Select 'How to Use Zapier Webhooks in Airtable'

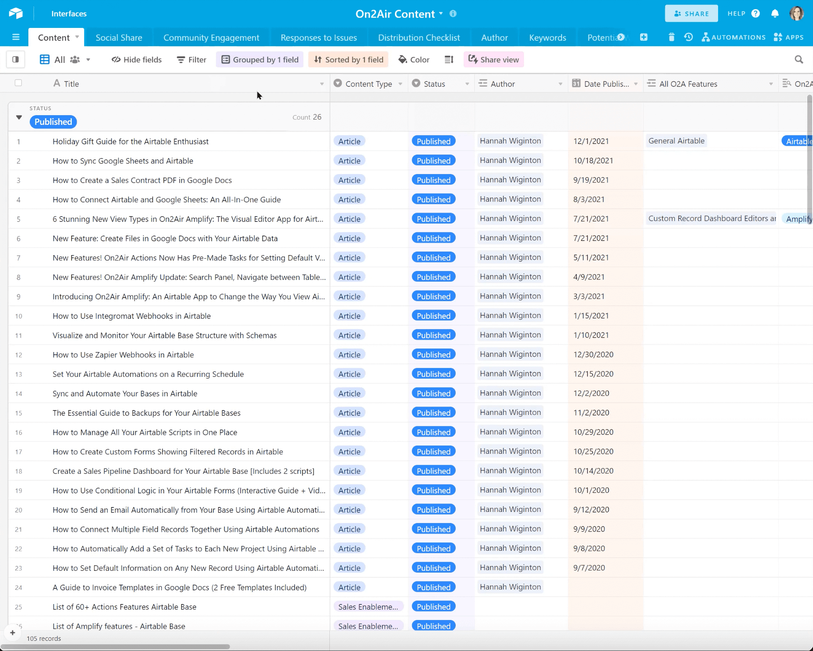123,355
